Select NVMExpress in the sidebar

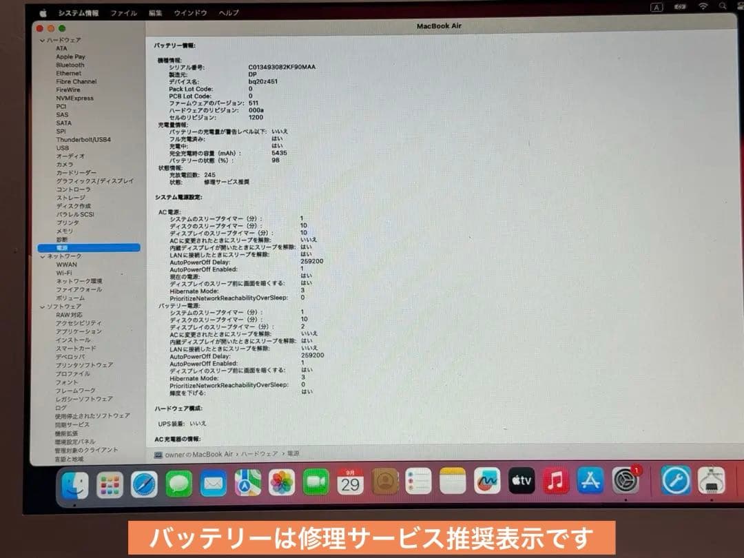pyautogui.click(x=75, y=99)
